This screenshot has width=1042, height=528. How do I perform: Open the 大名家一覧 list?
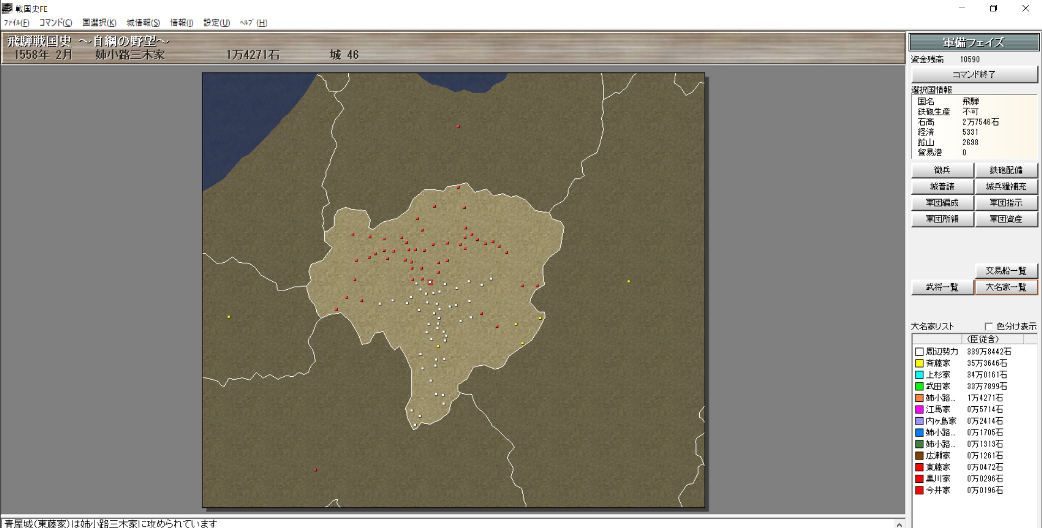coord(1006,287)
